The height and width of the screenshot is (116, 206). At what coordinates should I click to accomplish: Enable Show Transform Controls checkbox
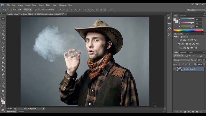tap(36, 10)
